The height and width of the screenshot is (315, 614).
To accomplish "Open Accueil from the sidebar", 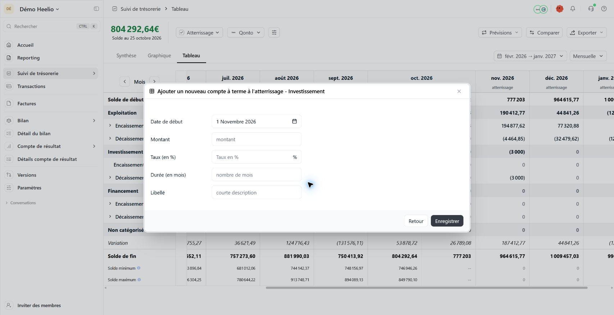I will coord(51,45).
